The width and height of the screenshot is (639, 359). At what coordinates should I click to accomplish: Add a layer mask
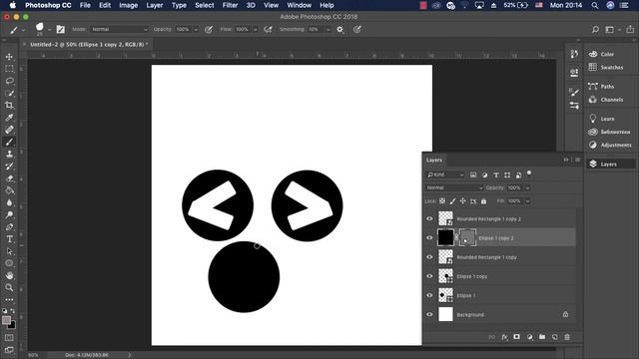point(517,337)
